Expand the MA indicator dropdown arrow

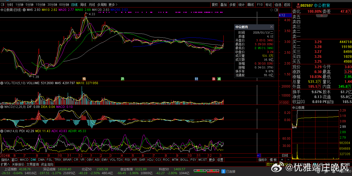[x=24, y=10]
